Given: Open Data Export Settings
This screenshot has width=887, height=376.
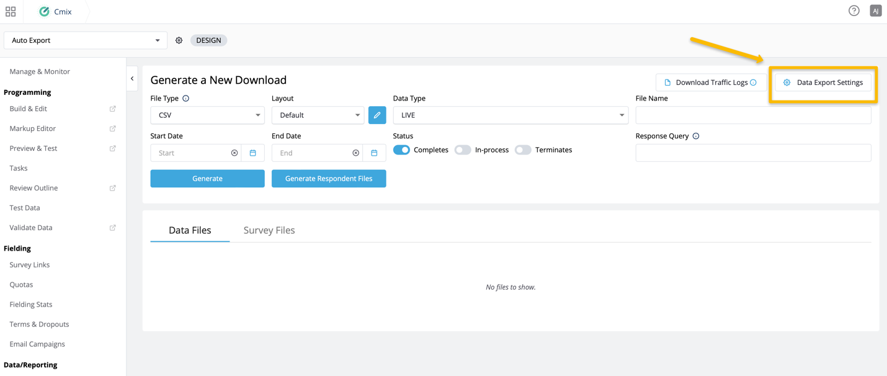Looking at the screenshot, I should (x=823, y=83).
